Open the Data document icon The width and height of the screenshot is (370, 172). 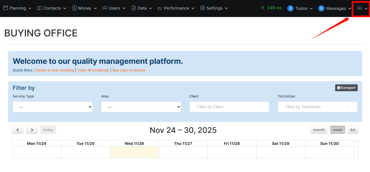coord(134,8)
